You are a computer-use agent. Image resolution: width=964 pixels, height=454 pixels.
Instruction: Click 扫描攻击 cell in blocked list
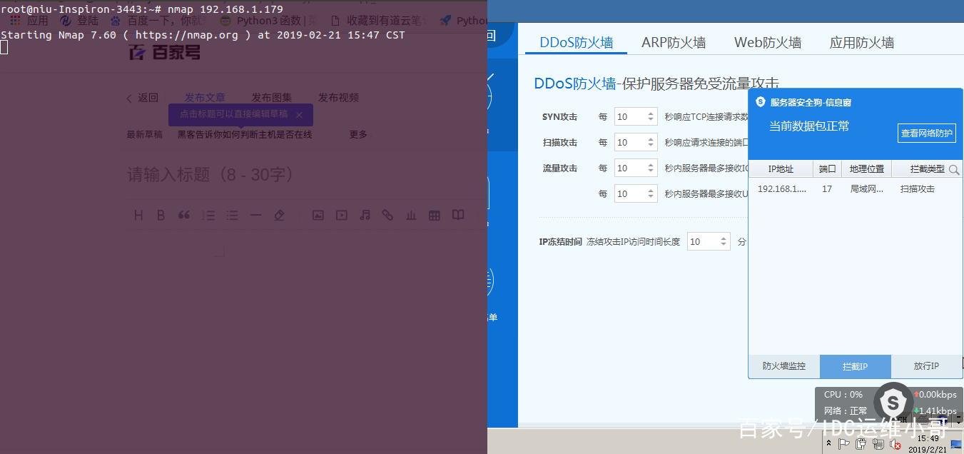coord(918,189)
